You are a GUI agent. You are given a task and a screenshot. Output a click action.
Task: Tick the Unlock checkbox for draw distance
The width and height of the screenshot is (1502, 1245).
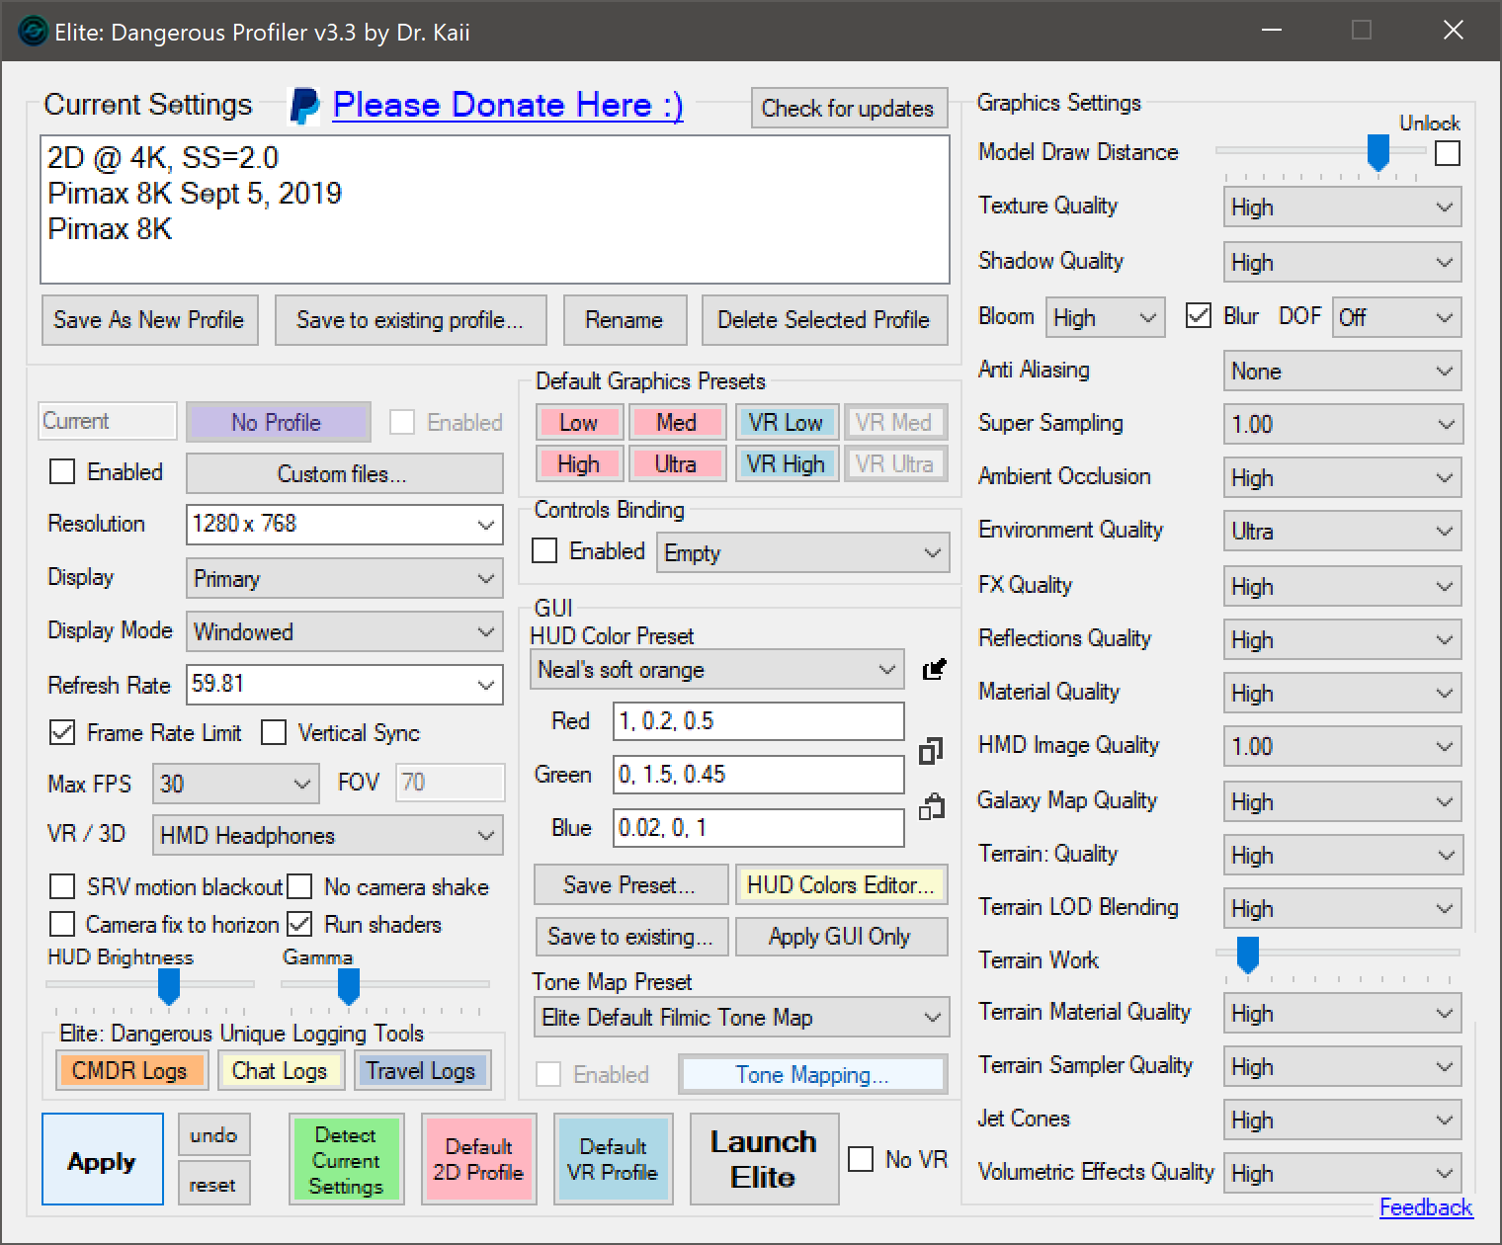[x=1448, y=153]
